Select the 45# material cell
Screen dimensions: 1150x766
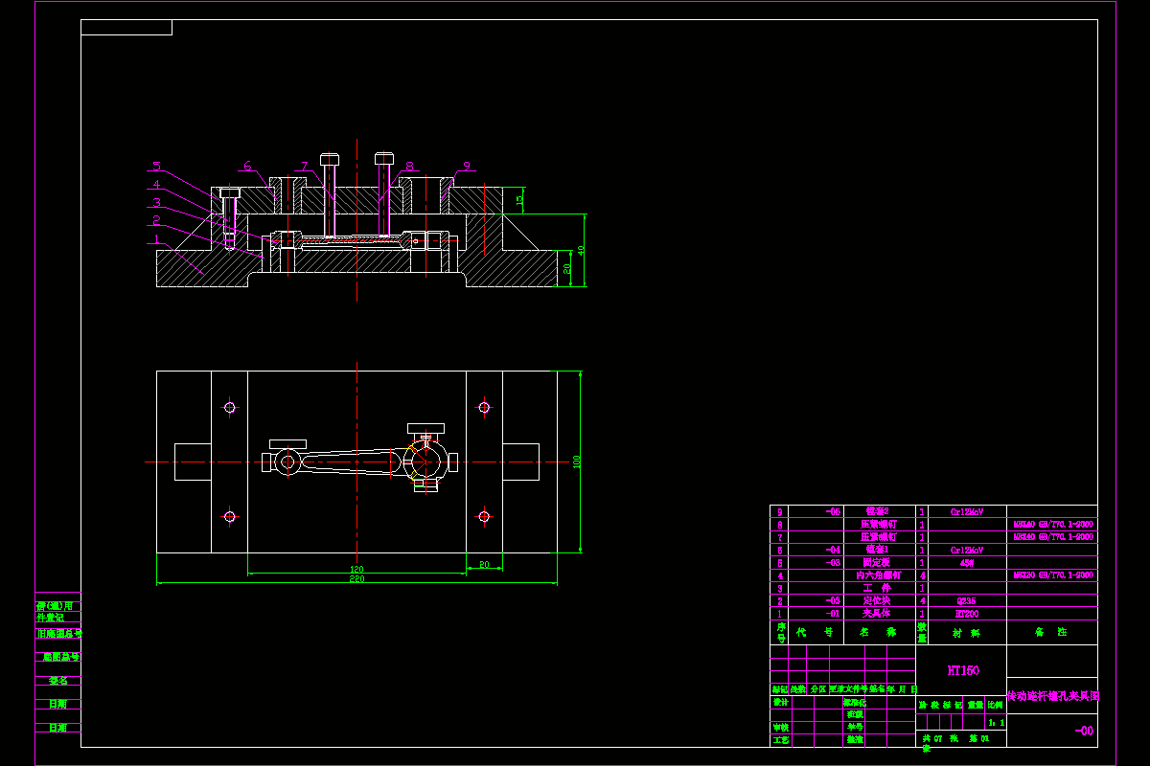[x=965, y=563]
